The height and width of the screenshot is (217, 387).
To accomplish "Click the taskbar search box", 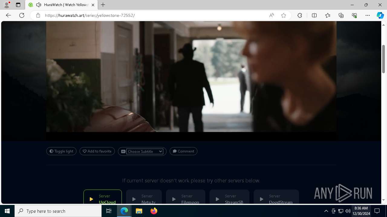I will 58,211.
